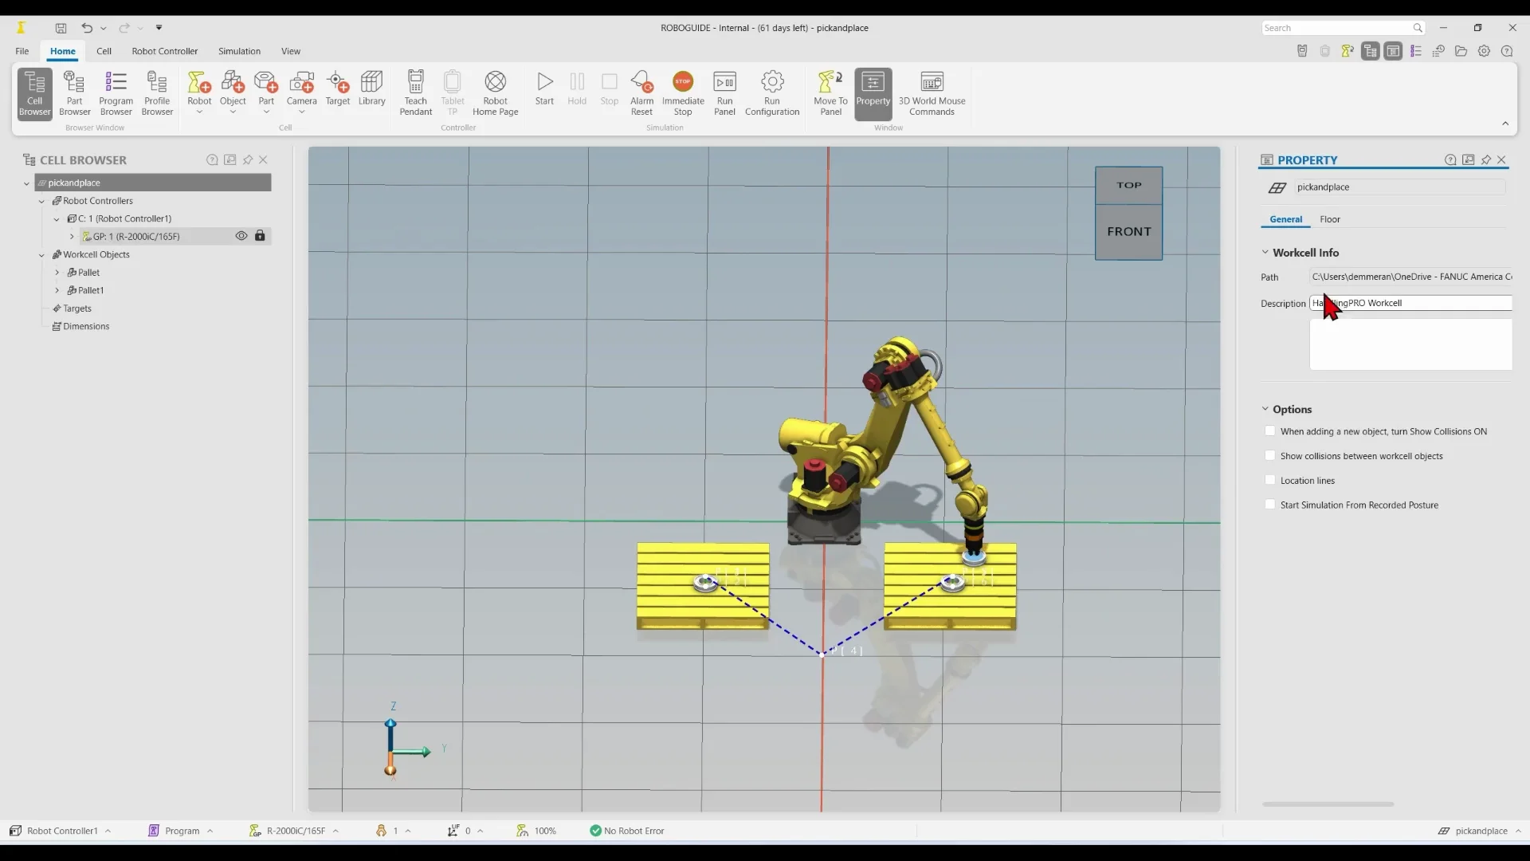Open Program selector in status bar
Screen dimensions: 1530x861
181,831
